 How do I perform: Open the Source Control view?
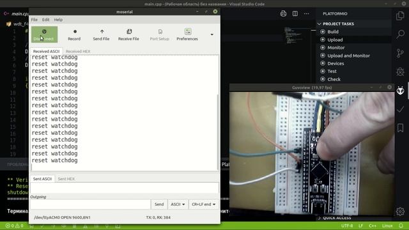[400, 53]
